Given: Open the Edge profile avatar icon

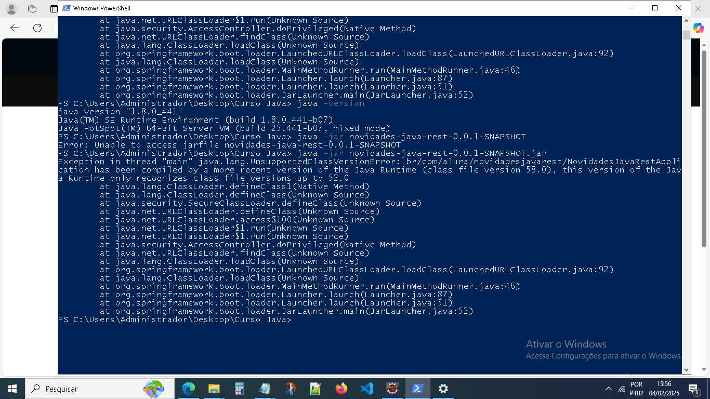Looking at the screenshot, I should pyautogui.click(x=11, y=9).
